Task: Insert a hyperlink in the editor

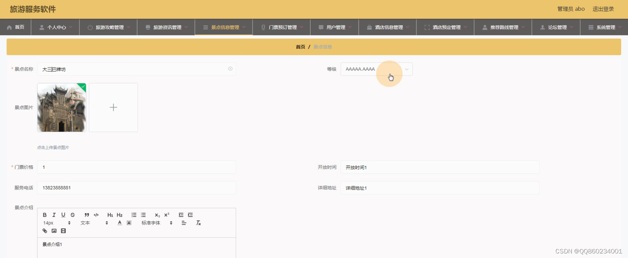Action: pos(45,231)
